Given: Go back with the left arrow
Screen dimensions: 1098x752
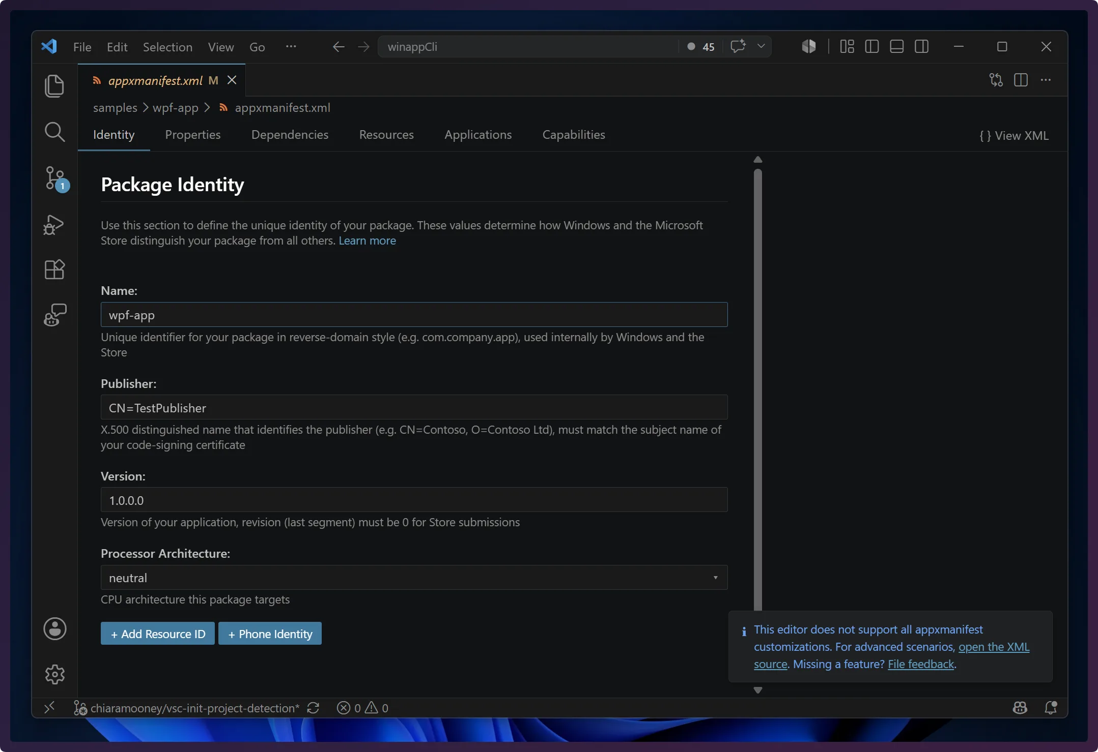Looking at the screenshot, I should pos(339,47).
